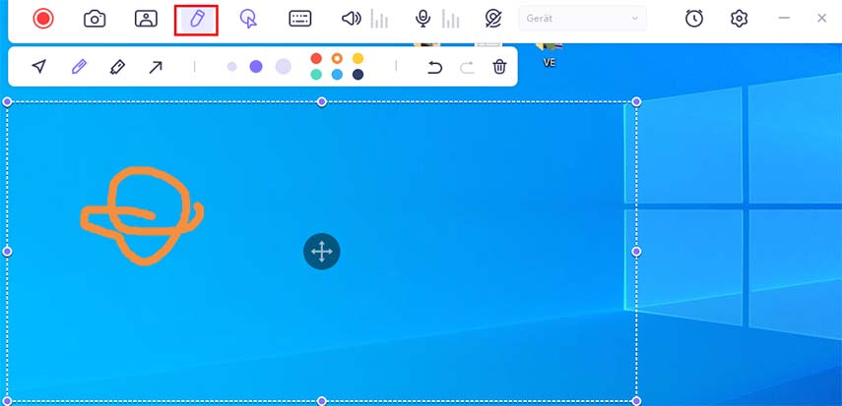Undo the last drawing stroke

point(434,67)
